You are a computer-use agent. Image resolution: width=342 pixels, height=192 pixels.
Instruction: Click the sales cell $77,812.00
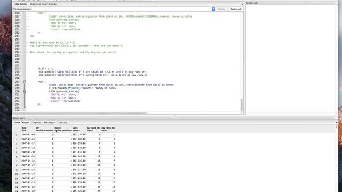(x=79, y=165)
